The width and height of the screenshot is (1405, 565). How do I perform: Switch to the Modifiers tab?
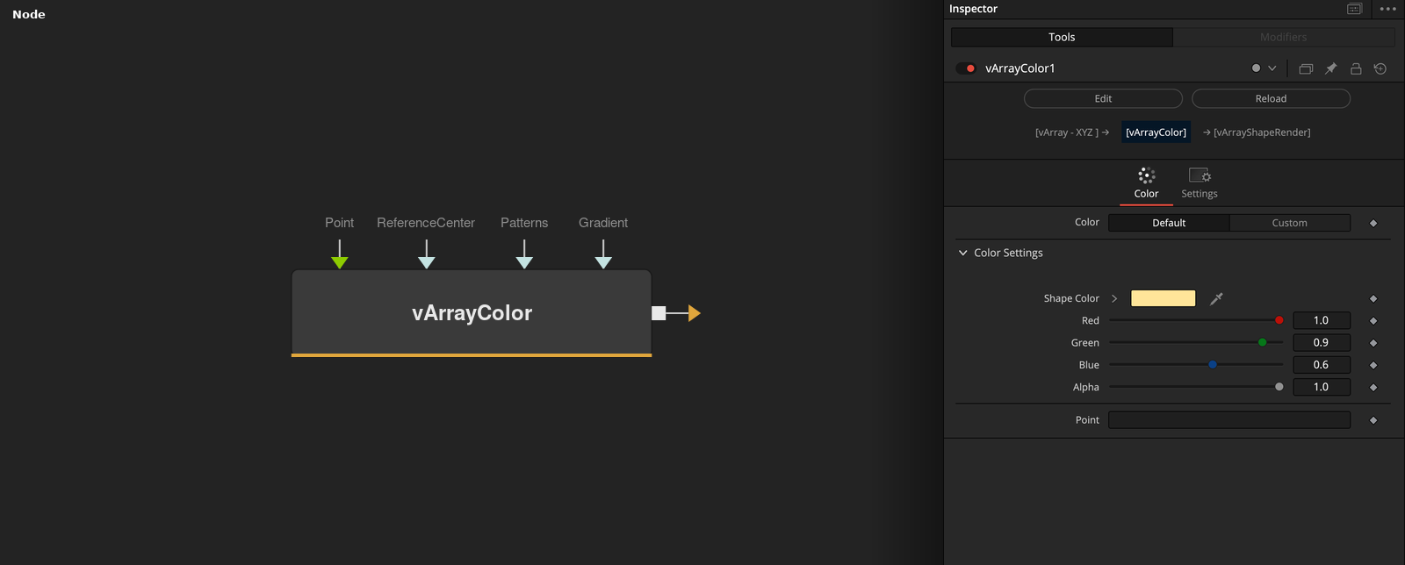click(1284, 37)
